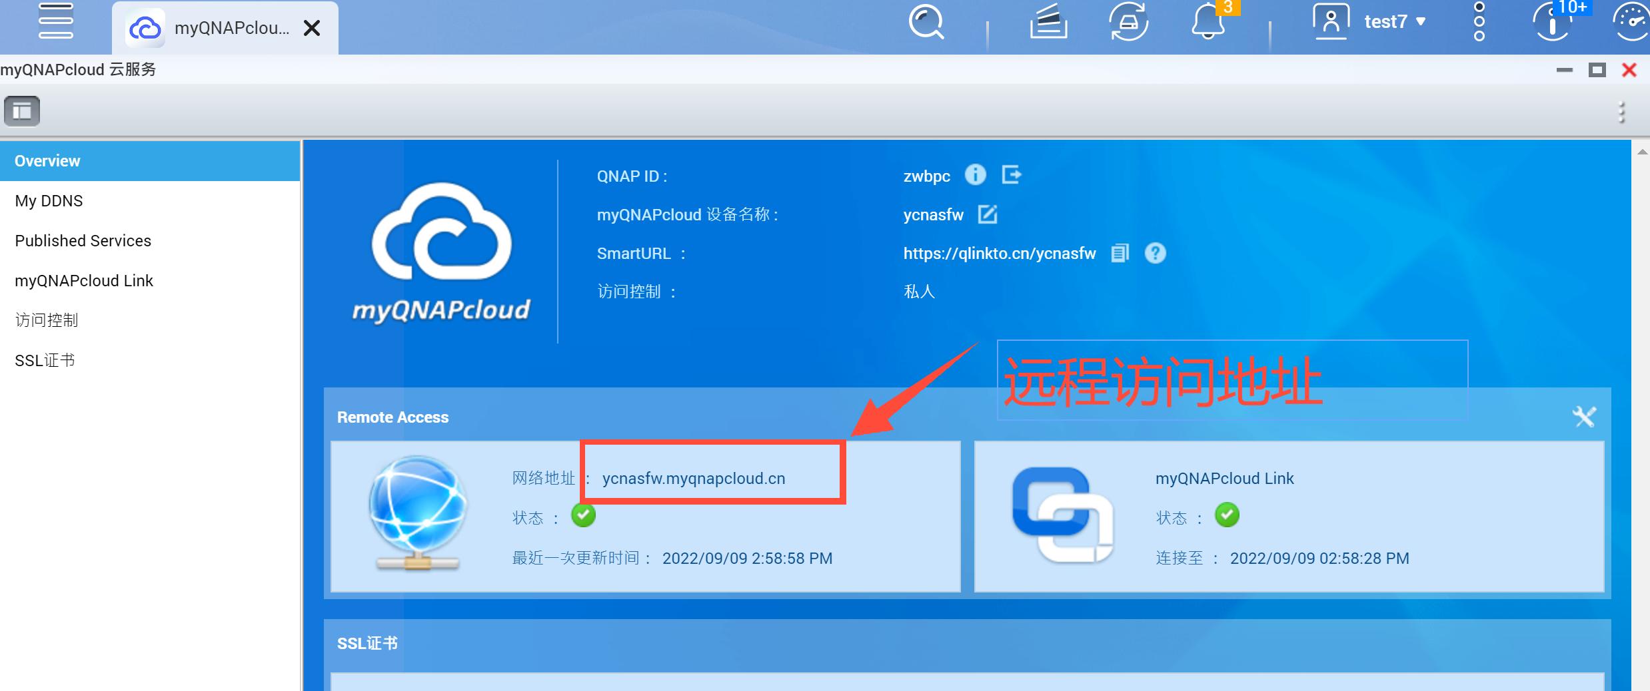The width and height of the screenshot is (1650, 691).
Task: Open the dashboard speedometer icon
Action: 1631,22
